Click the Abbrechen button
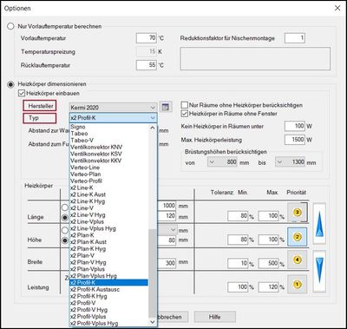The height and width of the screenshot is (329, 347). [173, 317]
